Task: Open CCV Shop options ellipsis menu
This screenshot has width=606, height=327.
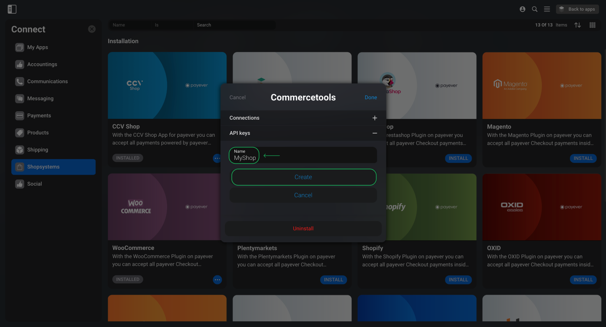Action: click(x=217, y=158)
